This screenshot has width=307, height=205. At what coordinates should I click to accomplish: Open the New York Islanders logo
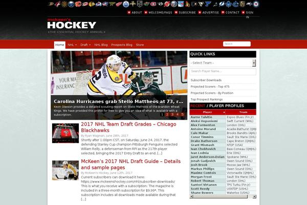(174, 4)
